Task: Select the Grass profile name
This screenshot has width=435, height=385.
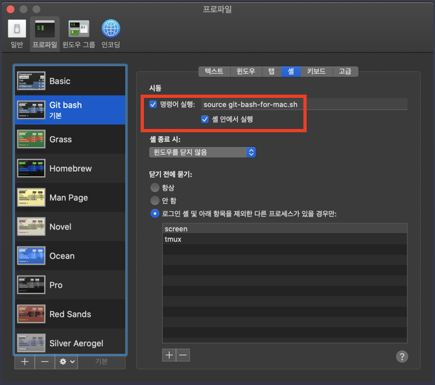Action: [x=60, y=139]
